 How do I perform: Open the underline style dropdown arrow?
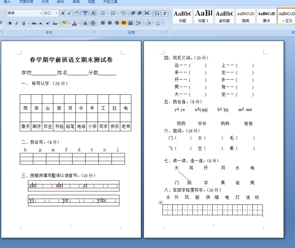click(x=29, y=23)
